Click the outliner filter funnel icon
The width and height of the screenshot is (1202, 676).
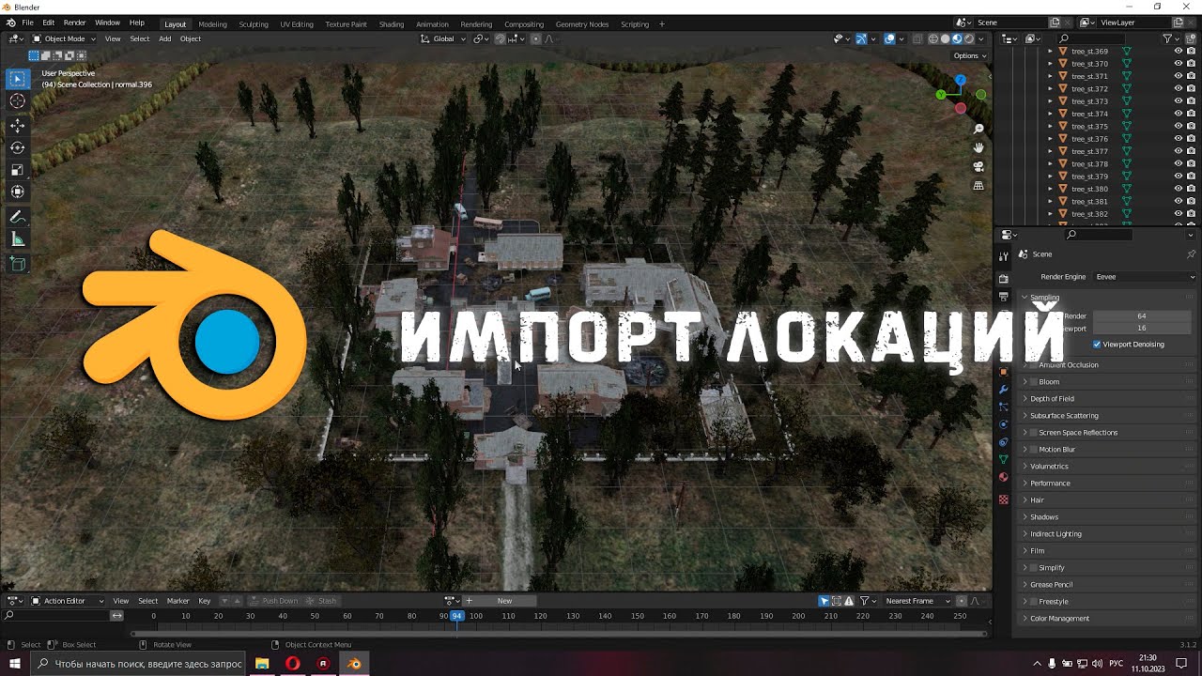pyautogui.click(x=1167, y=38)
